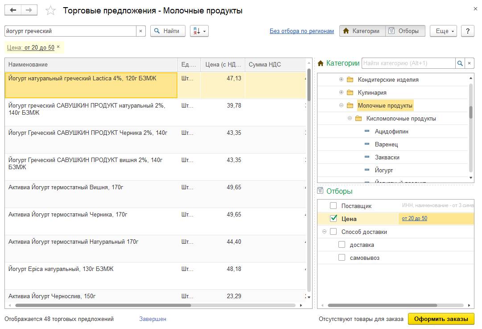Click the magnifier in category search
Screen dimensions: 482x329
point(460,63)
